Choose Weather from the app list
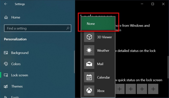 pyautogui.click(x=98, y=50)
